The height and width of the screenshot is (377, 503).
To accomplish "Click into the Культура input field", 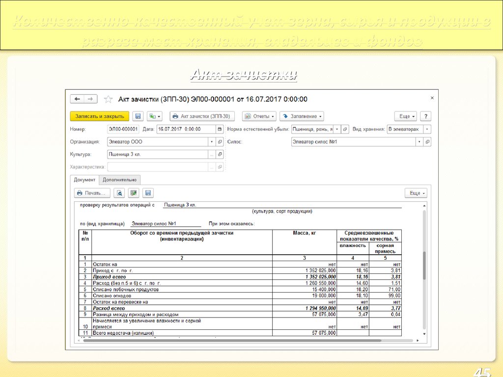I will pyautogui.click(x=157, y=155).
